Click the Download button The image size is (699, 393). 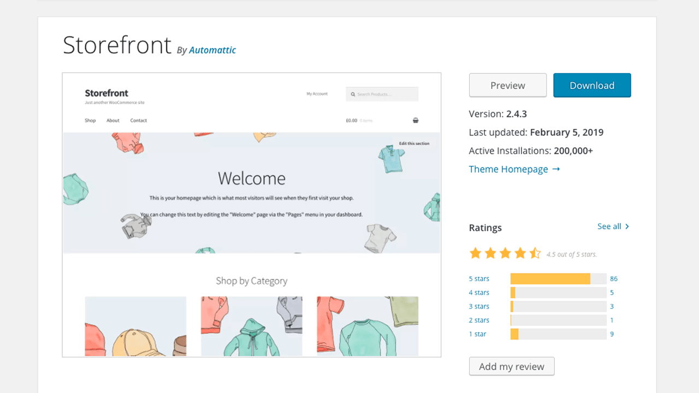tap(592, 85)
